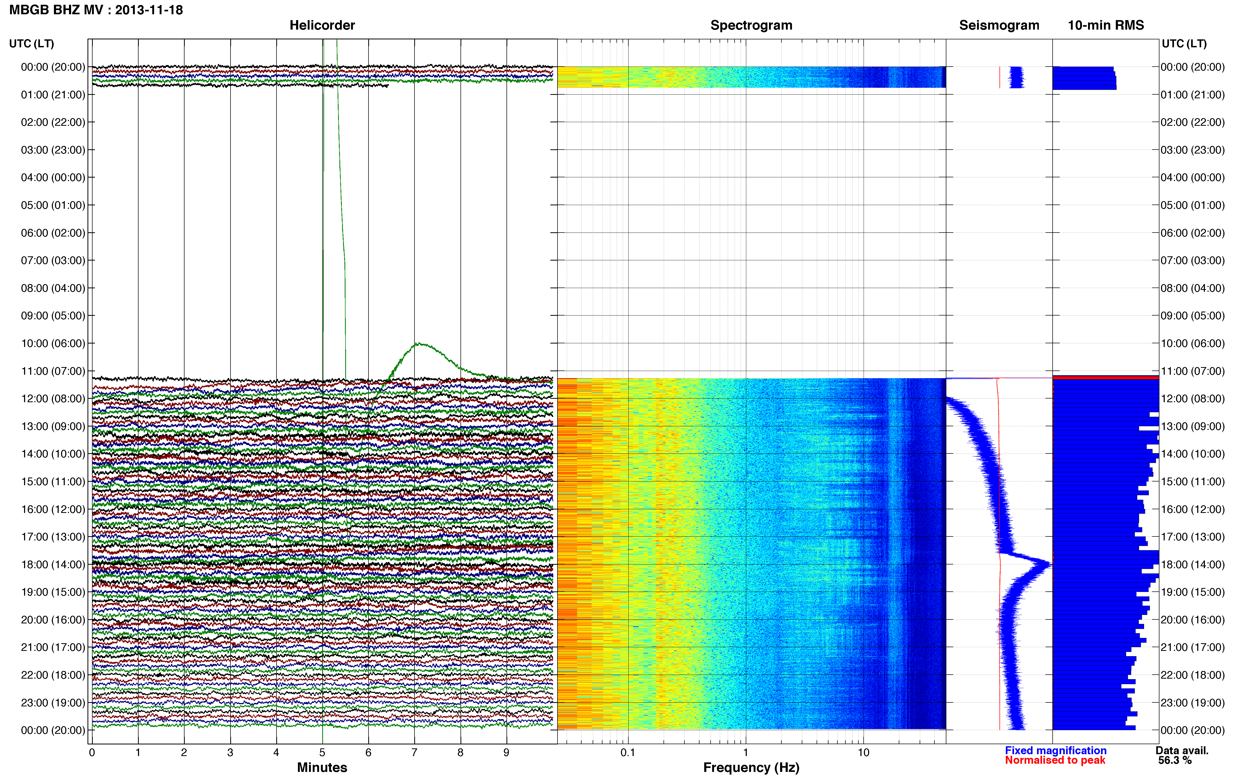Click the left '23:00 (19:00)' time label

point(53,703)
